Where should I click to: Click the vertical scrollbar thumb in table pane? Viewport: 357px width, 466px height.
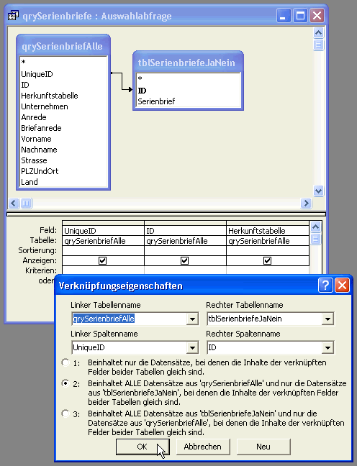[x=318, y=45]
